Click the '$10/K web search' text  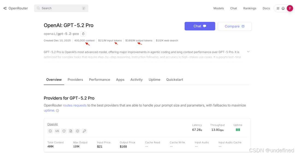(x=167, y=40)
